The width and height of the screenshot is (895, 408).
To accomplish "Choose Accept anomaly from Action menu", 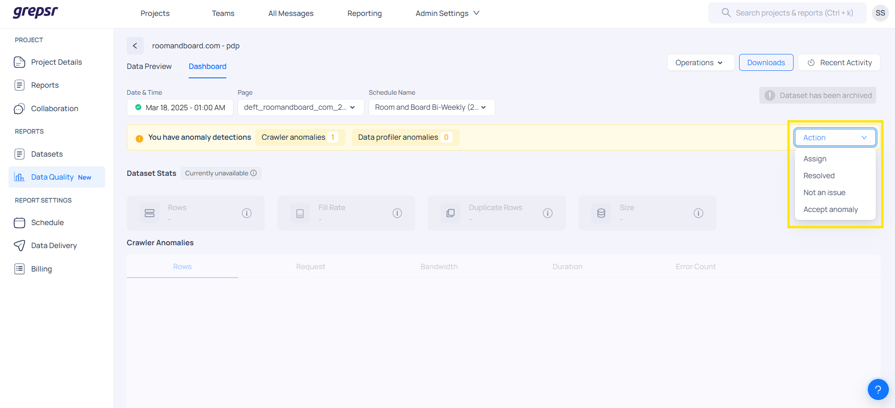I will pyautogui.click(x=830, y=210).
